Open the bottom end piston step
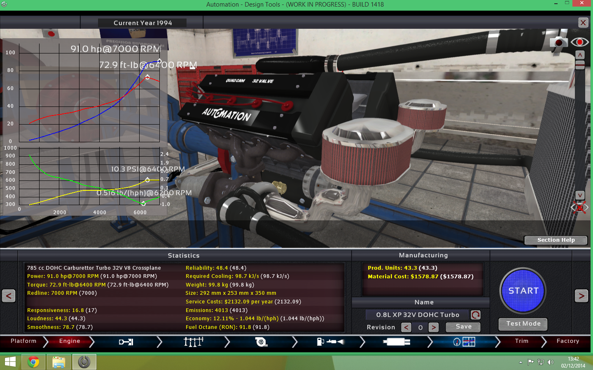 (126, 342)
